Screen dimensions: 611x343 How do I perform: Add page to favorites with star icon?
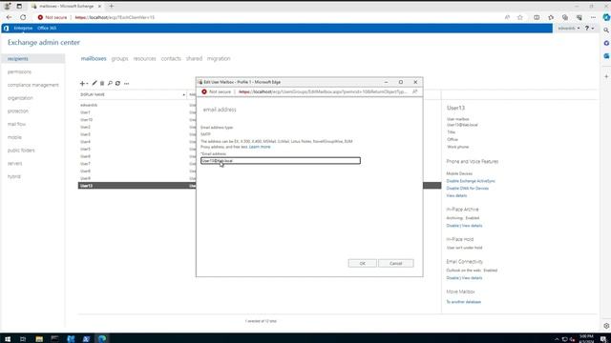pos(519,17)
